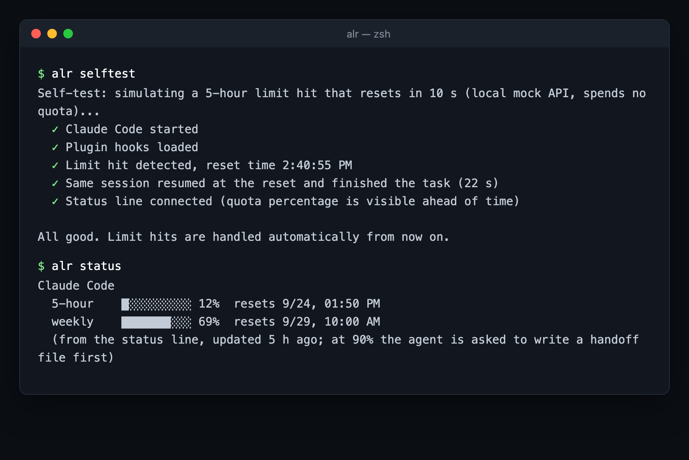
Task: Click the green zoom window button
Action: point(68,34)
